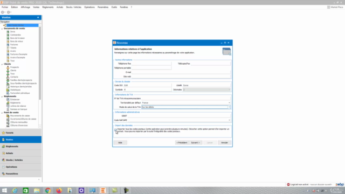Open the Commandes document icon

point(8,34)
